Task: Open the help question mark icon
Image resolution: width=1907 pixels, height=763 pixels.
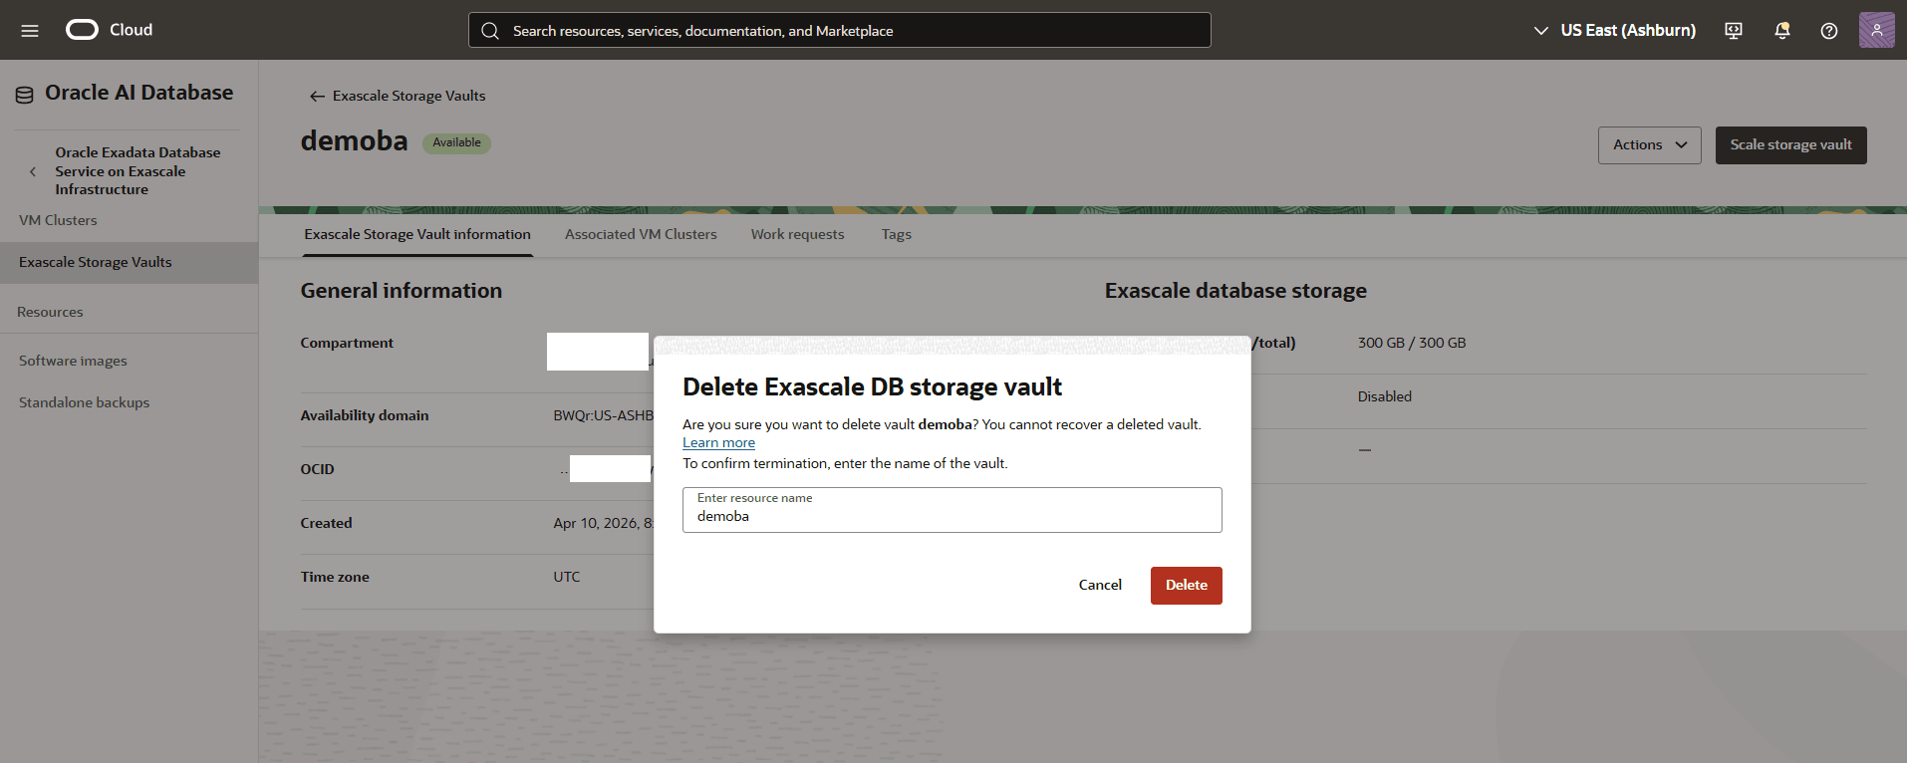Action: point(1829,31)
